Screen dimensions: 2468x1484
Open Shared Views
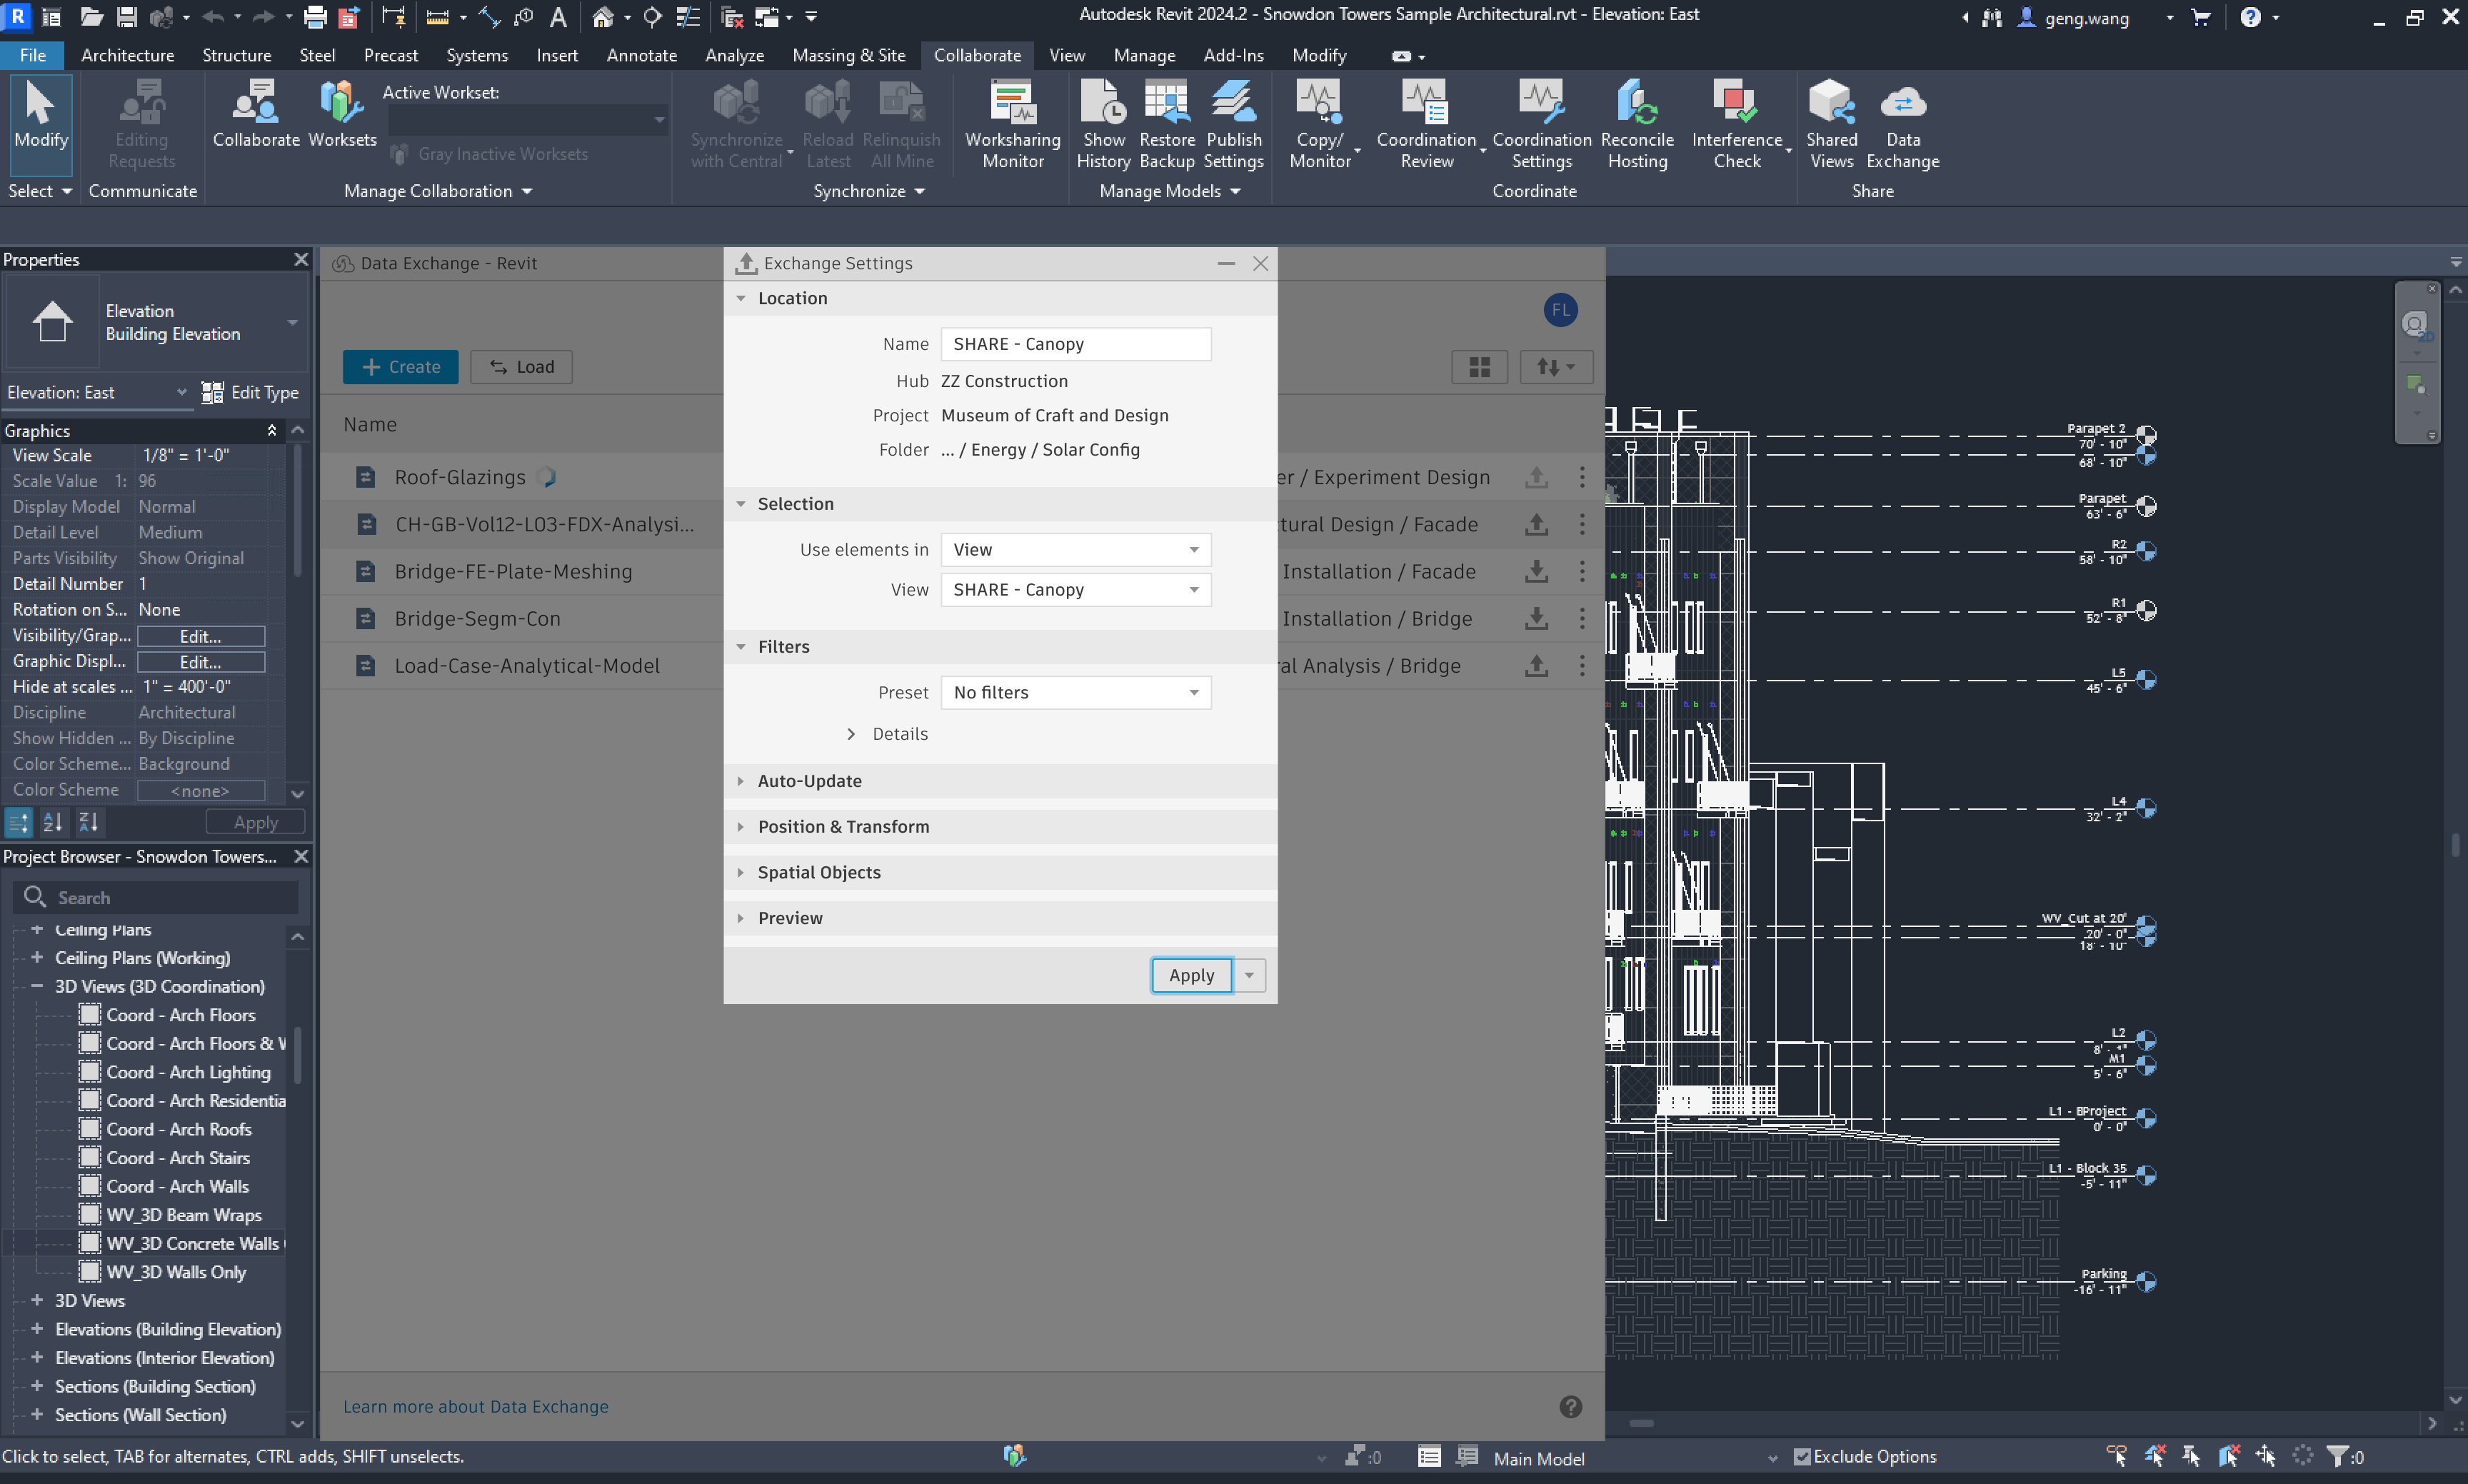(x=1831, y=124)
